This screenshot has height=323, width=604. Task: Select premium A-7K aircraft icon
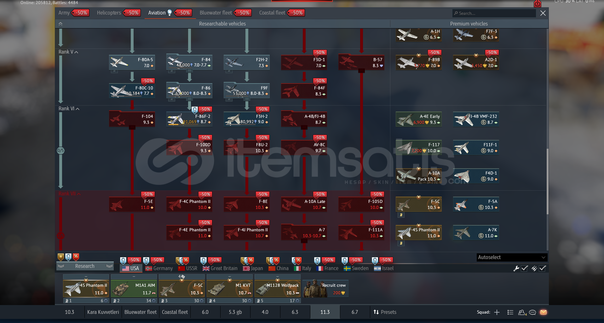(x=476, y=233)
